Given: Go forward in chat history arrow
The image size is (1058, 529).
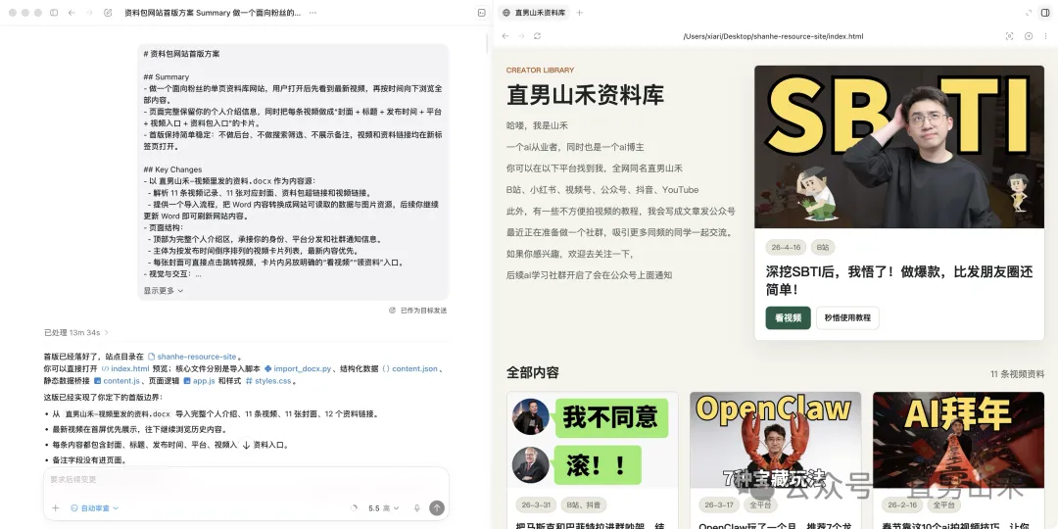Looking at the screenshot, I should 89,13.
